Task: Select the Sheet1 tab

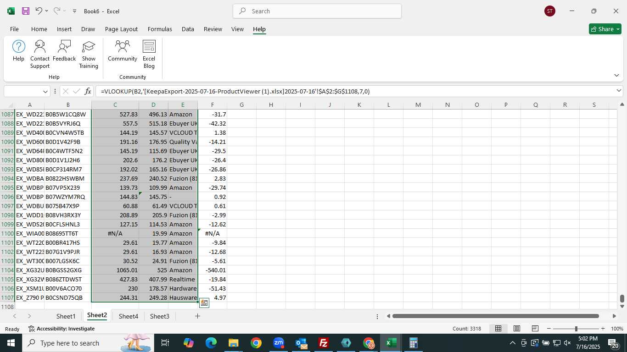Action: pos(66,316)
